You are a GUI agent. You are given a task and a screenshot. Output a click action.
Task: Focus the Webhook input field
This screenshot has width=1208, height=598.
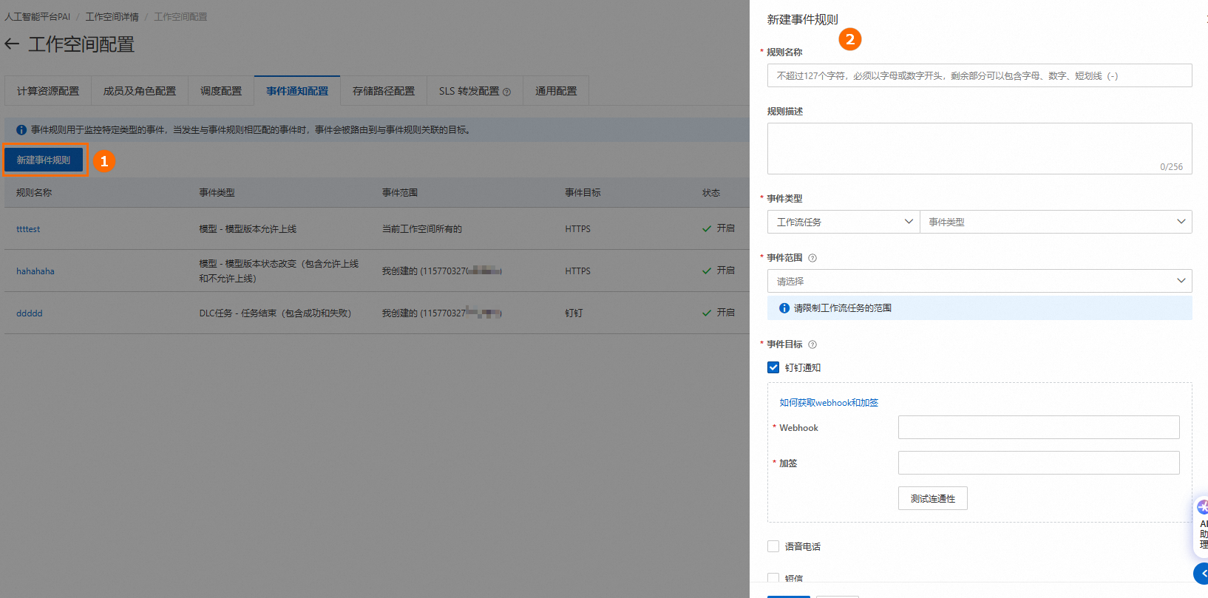click(x=1039, y=427)
